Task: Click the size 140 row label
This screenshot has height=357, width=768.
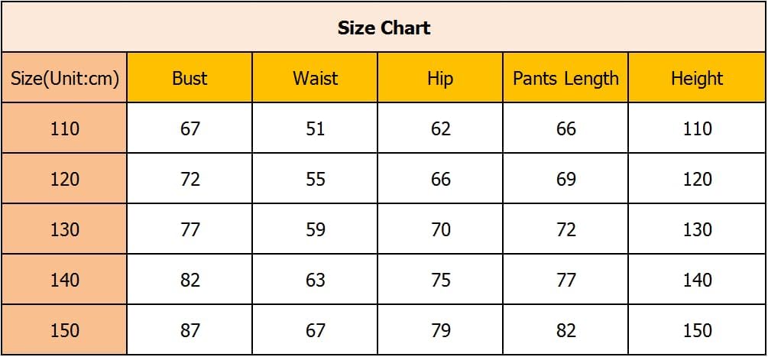Action: [x=65, y=280]
